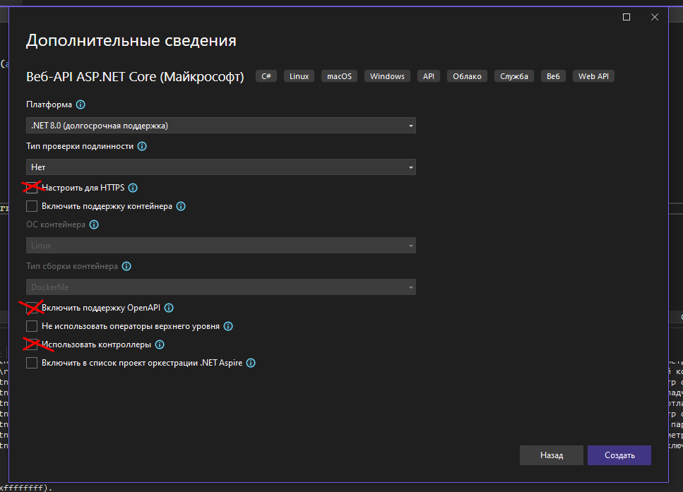Click info icon next to Платформа
Image resolution: width=683 pixels, height=492 pixels.
click(81, 104)
